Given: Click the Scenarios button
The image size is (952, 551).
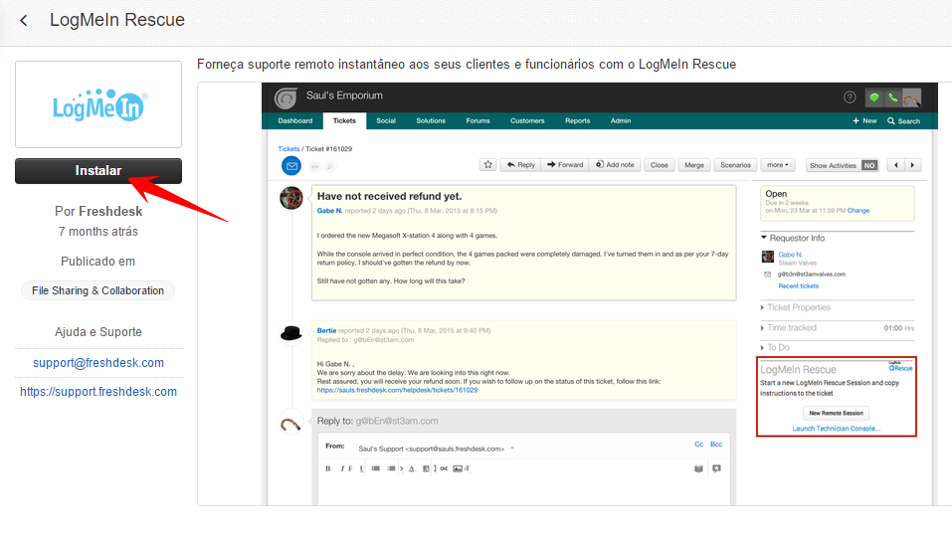Looking at the screenshot, I should (735, 165).
